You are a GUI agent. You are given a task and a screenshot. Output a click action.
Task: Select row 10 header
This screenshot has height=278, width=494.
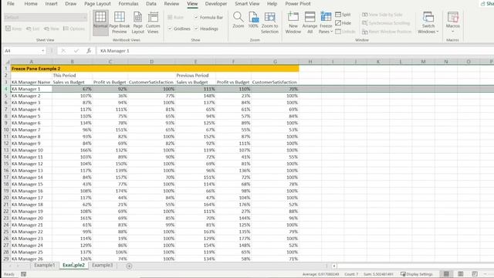pos(6,130)
